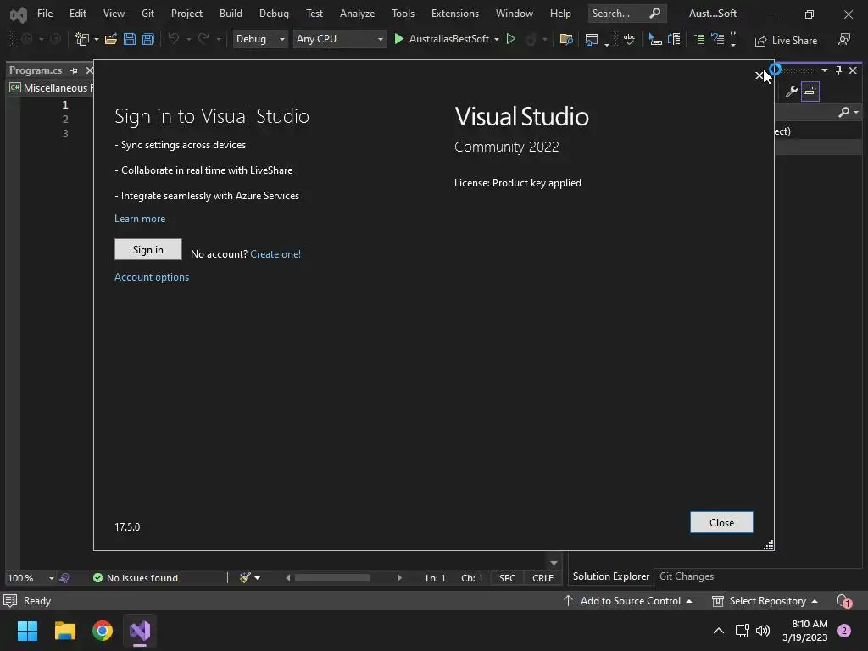Click the Redo arrow icon
The image size is (868, 651).
[x=203, y=39]
